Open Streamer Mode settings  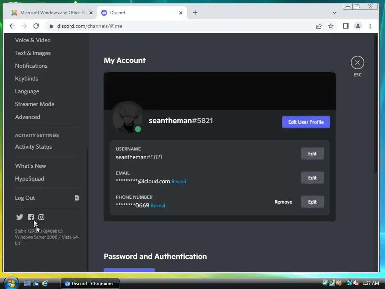click(35, 104)
